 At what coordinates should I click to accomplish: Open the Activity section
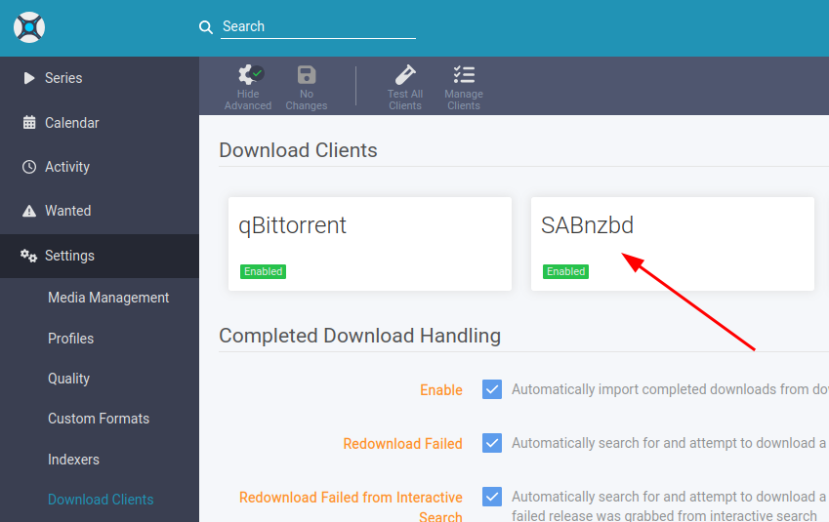pos(67,167)
